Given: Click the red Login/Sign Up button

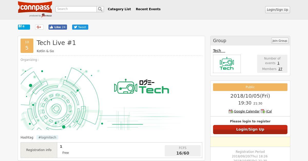Looking at the screenshot, I should click(x=250, y=130).
